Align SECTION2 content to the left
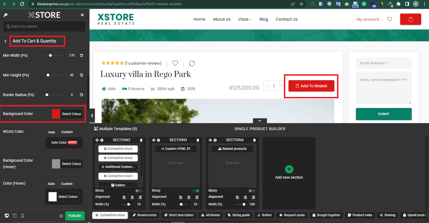This screenshot has width=429, height=223. tap(124, 197)
